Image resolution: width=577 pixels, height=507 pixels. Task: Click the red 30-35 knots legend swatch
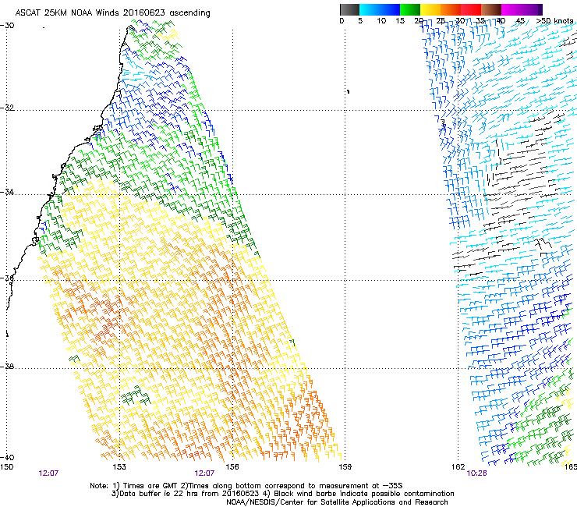click(471, 9)
